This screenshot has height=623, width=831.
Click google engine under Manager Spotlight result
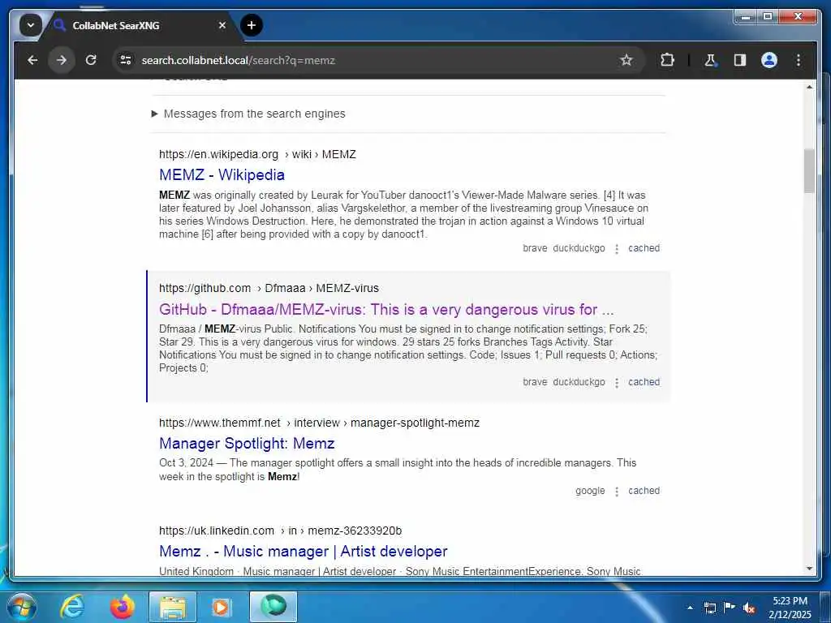coord(590,491)
